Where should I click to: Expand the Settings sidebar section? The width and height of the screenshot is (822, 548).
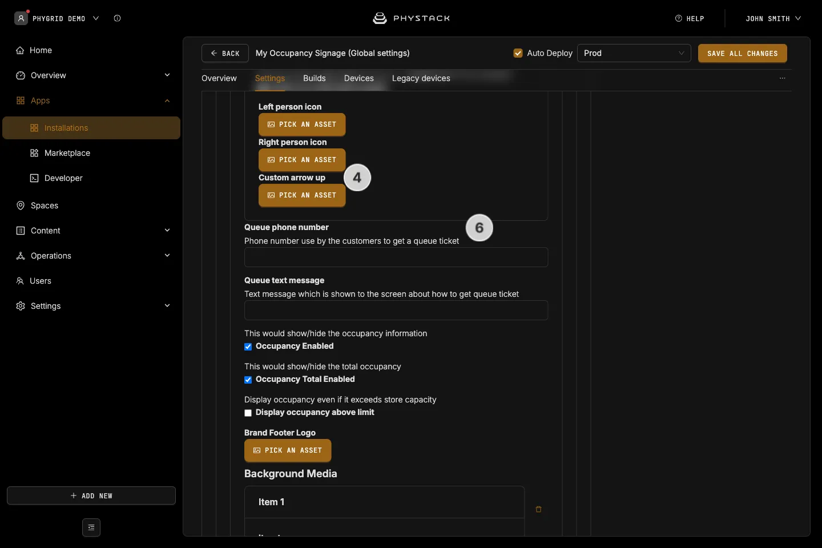pos(167,306)
